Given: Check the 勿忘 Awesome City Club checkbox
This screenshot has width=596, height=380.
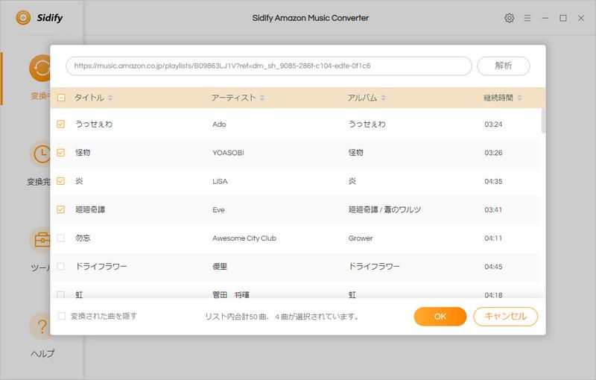Looking at the screenshot, I should [x=61, y=238].
